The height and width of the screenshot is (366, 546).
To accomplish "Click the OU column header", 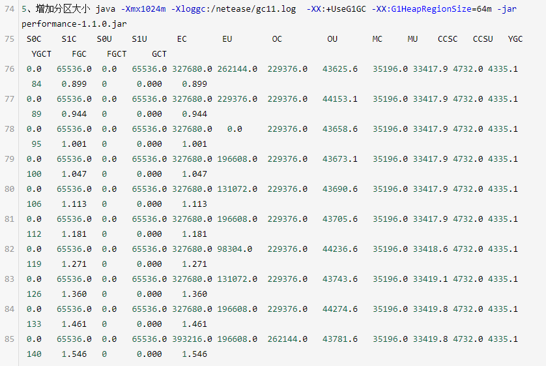I will click(332, 38).
